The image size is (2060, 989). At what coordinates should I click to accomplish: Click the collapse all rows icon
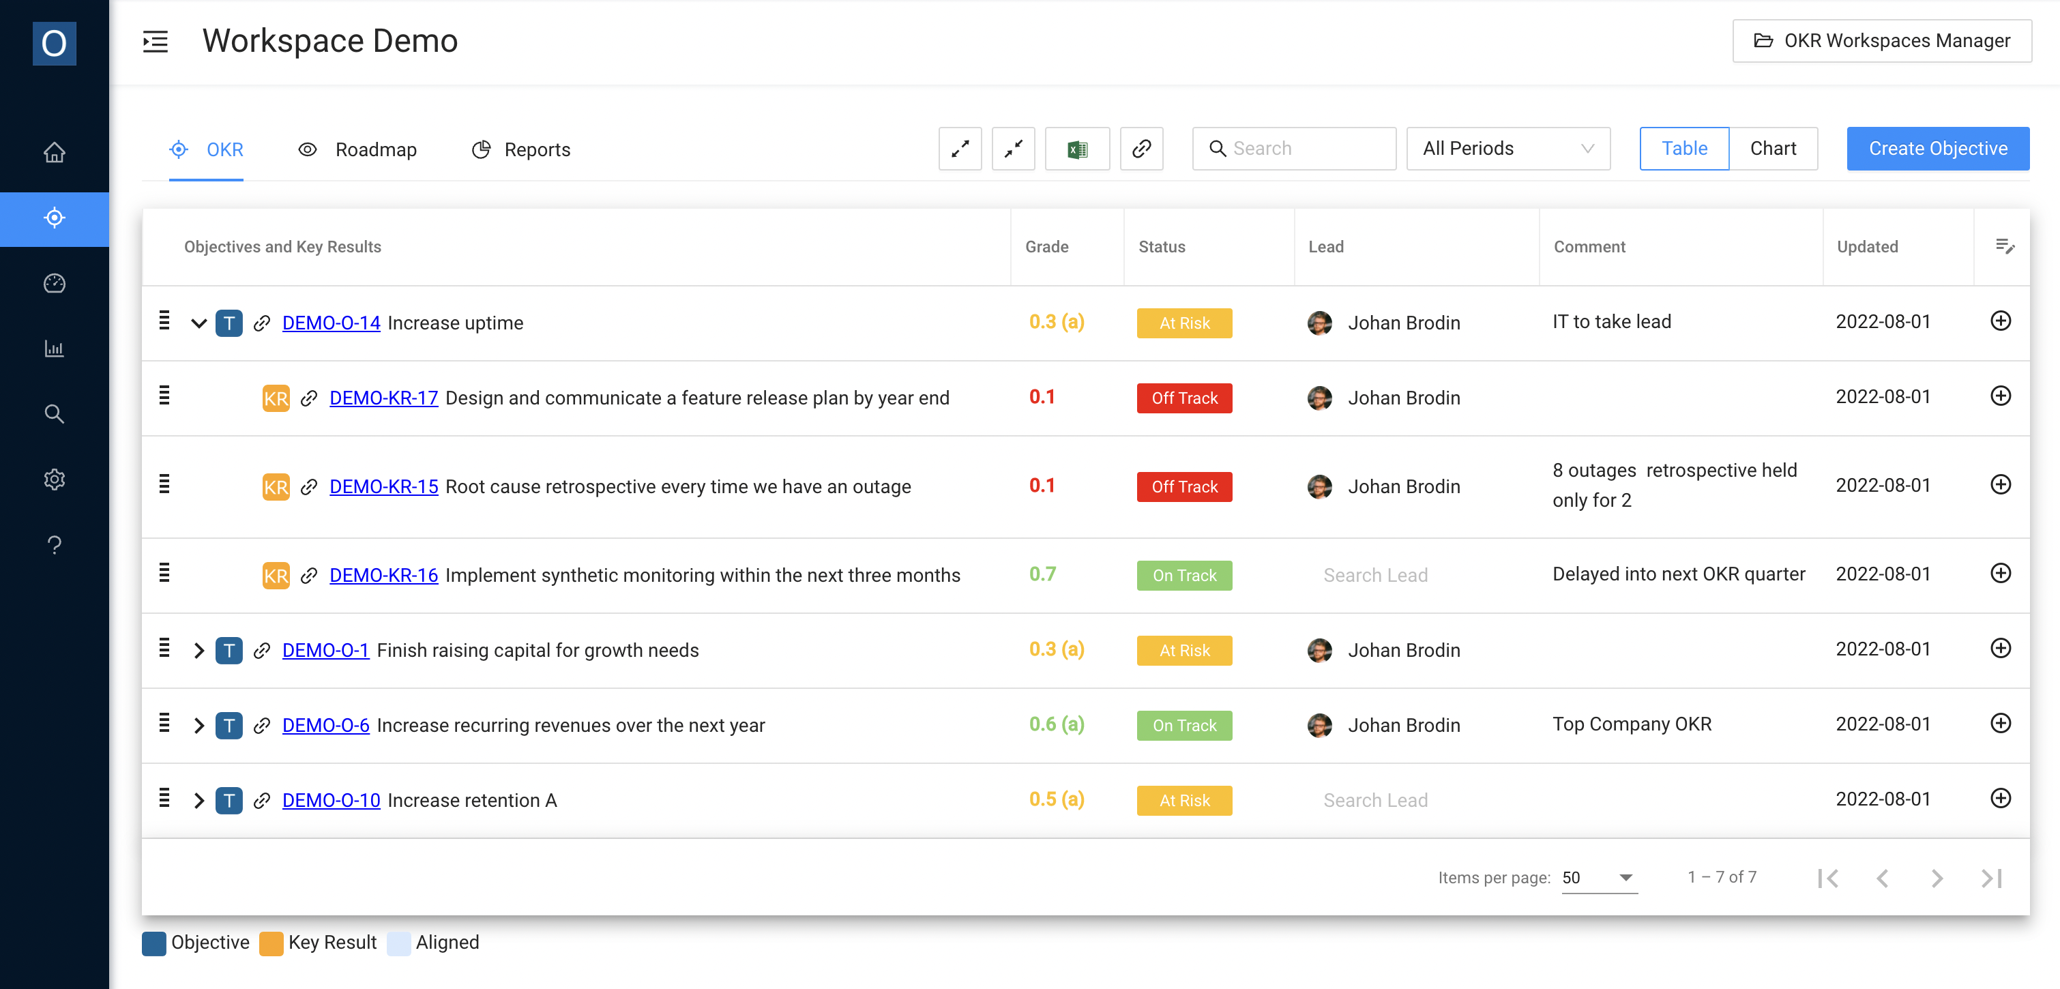pyautogui.click(x=1013, y=149)
